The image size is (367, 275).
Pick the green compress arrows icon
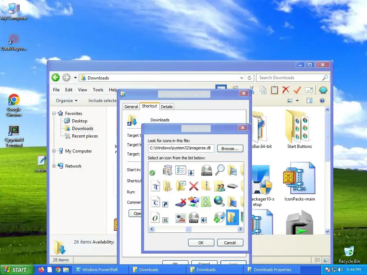(x=206, y=202)
